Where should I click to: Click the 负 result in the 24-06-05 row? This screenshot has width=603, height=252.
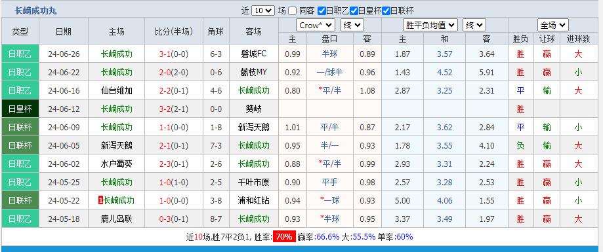(520, 145)
